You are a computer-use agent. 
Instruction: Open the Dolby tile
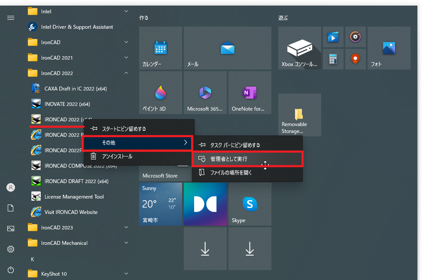coord(205,204)
